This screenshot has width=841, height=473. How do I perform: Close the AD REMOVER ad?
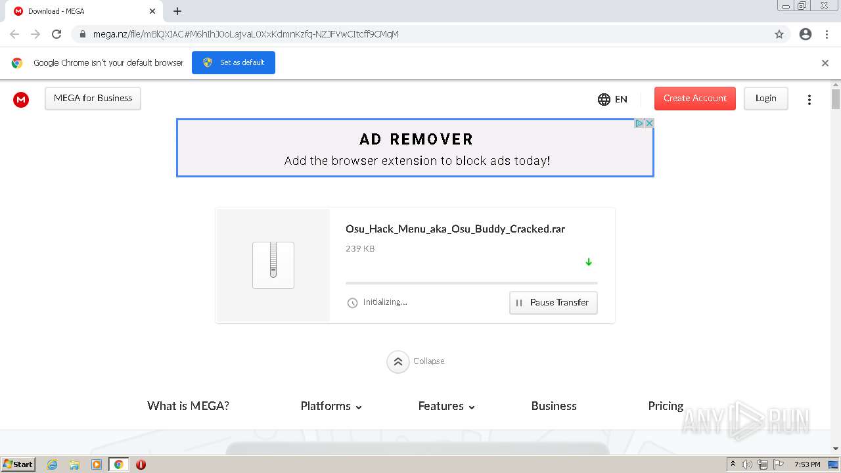(x=649, y=124)
